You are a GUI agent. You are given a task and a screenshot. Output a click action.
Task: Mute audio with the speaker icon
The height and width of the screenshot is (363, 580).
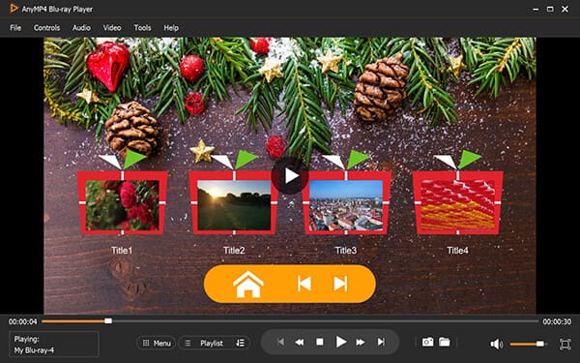(x=497, y=344)
